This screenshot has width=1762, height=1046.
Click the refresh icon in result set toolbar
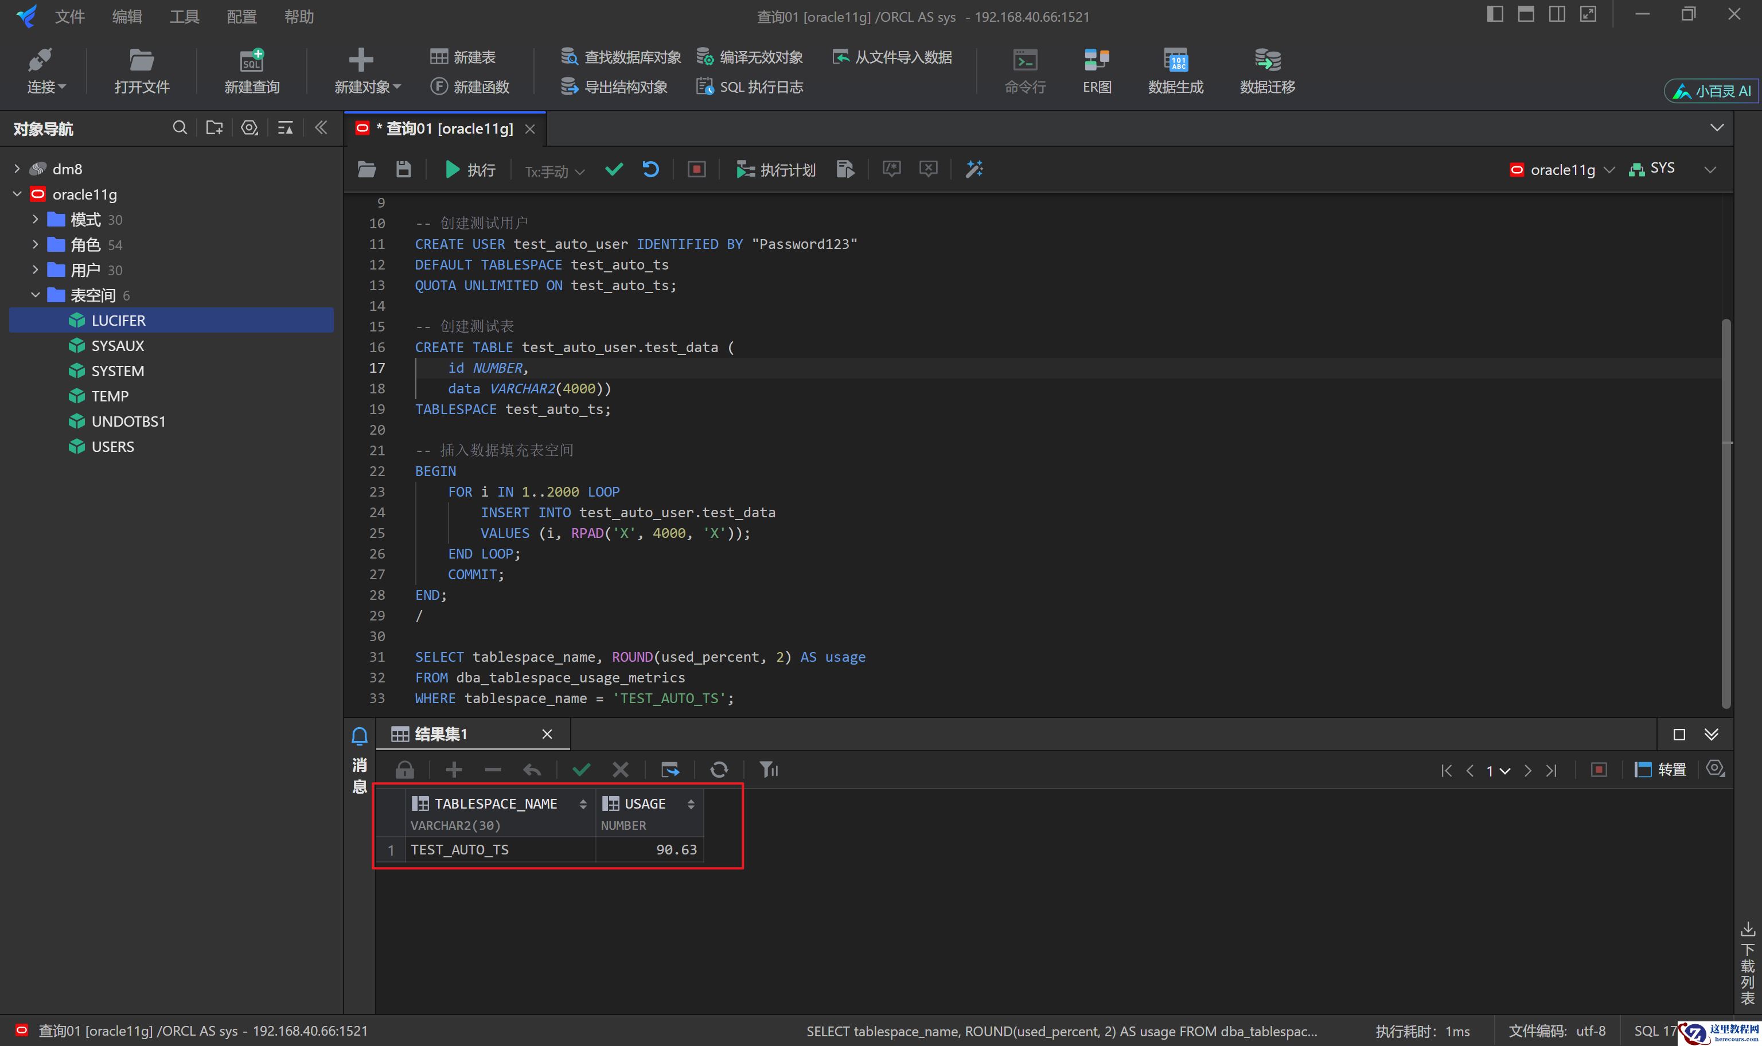[x=719, y=770]
